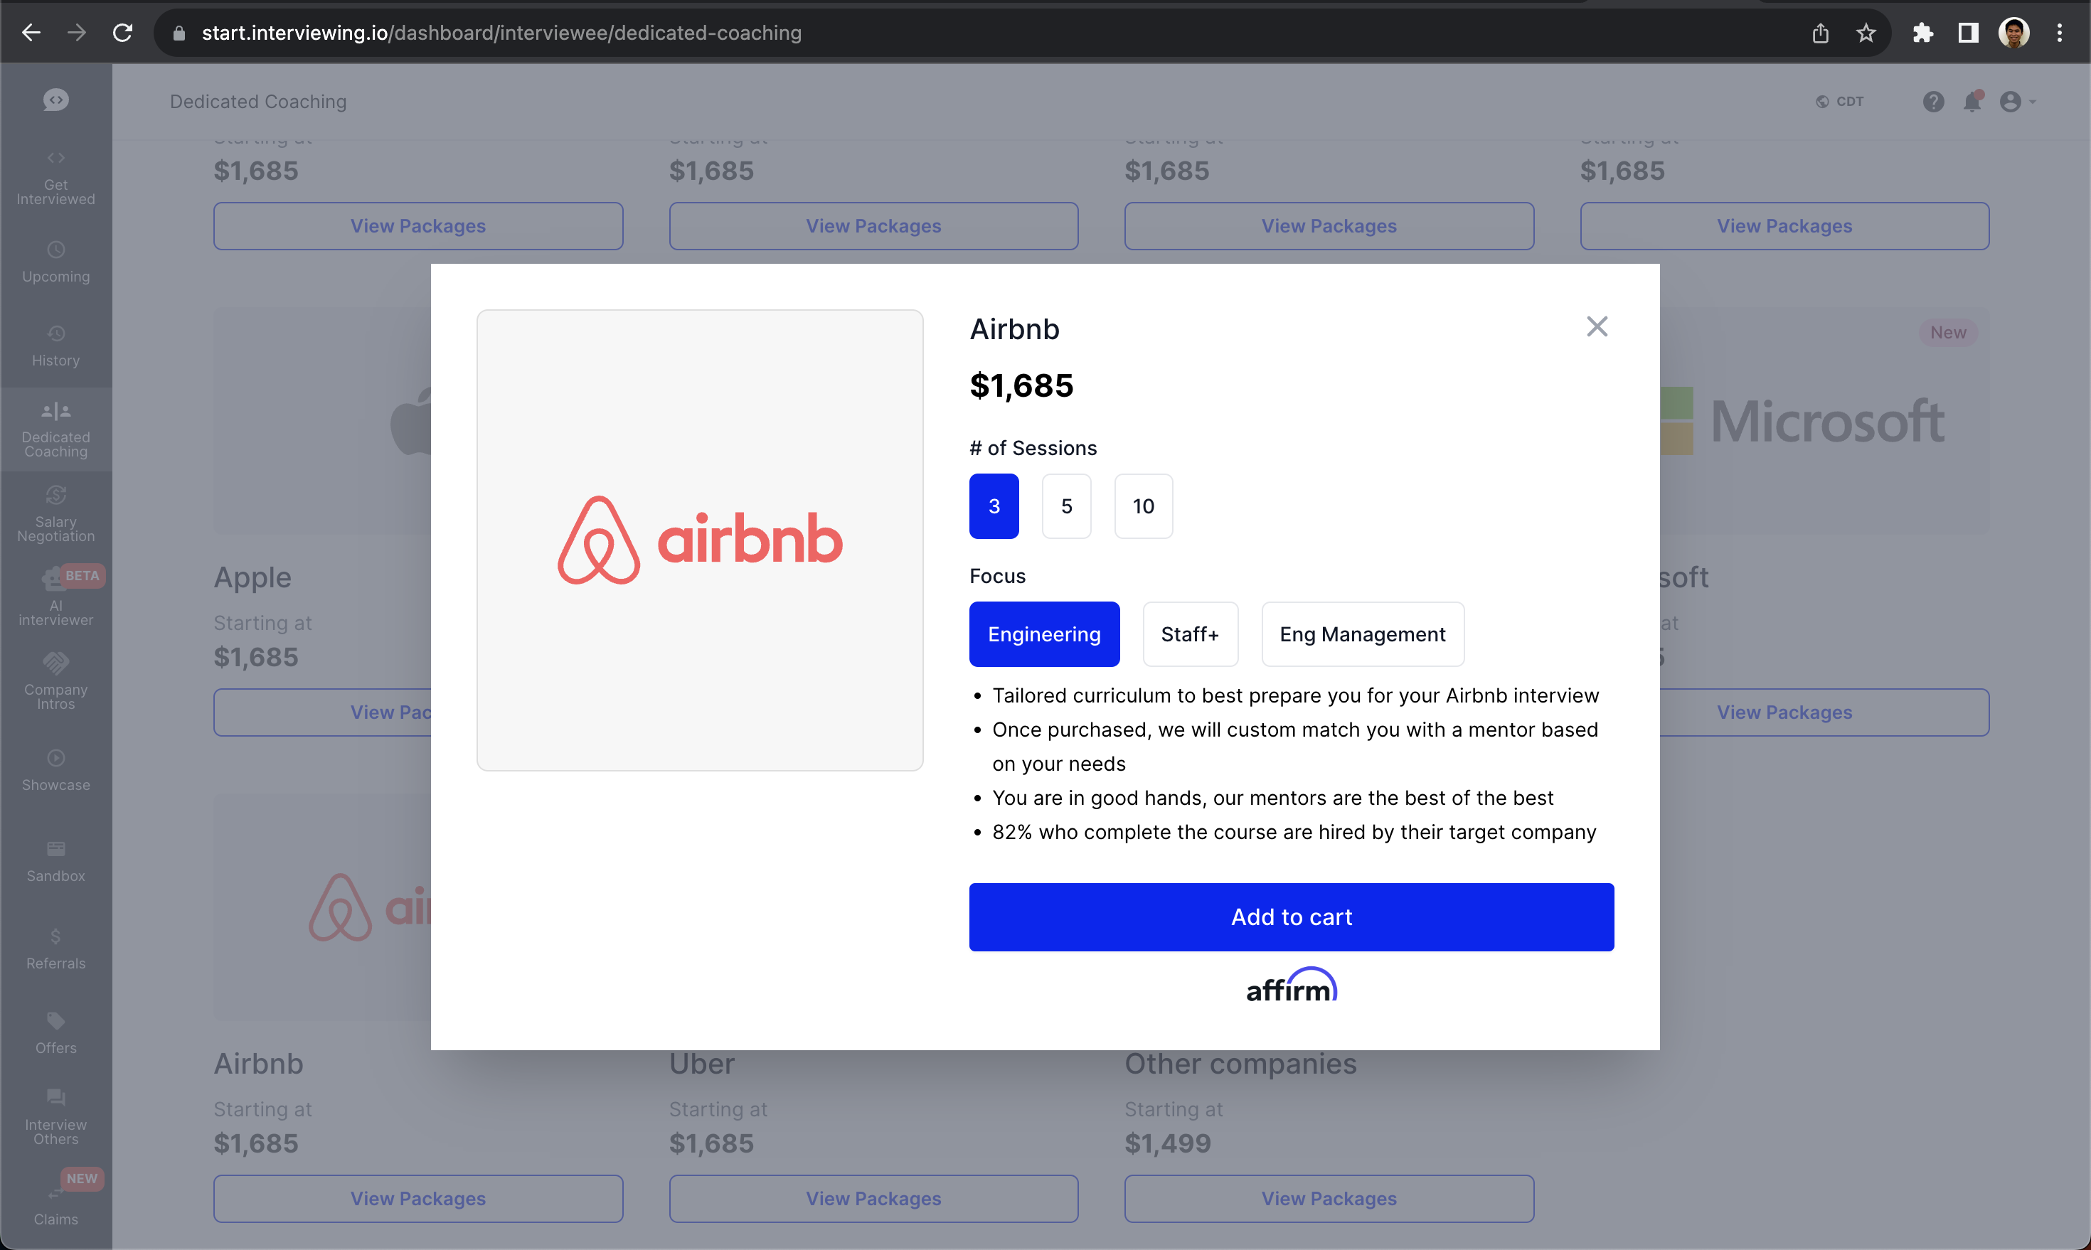Open the notifications bell icon
The height and width of the screenshot is (1250, 2091).
pyautogui.click(x=1972, y=102)
